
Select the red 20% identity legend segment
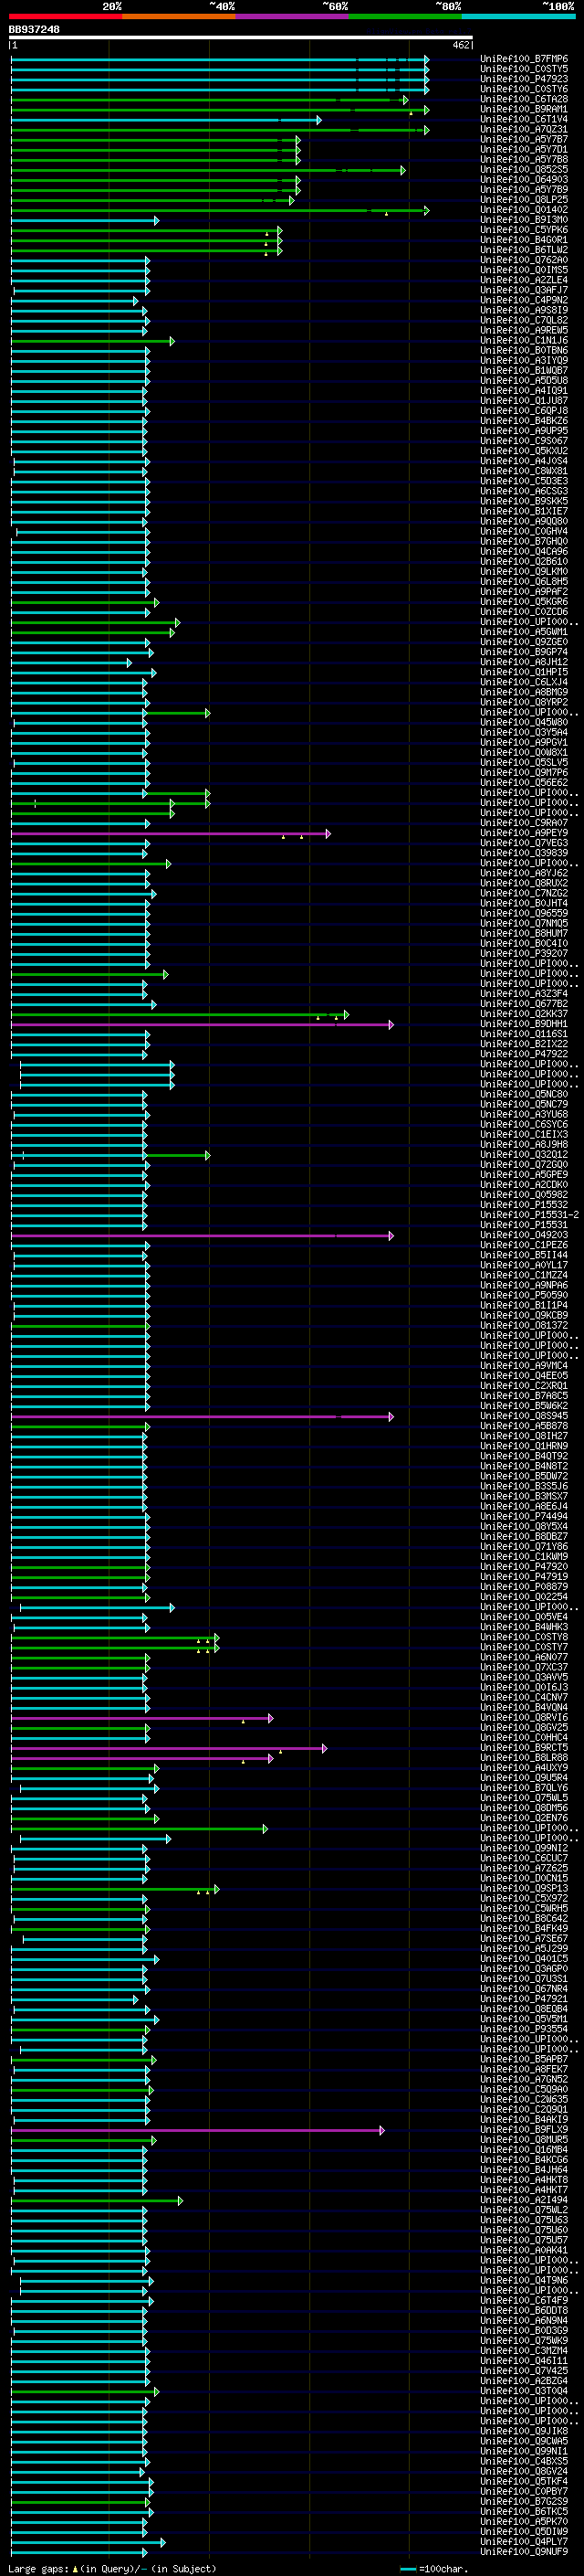(65, 16)
